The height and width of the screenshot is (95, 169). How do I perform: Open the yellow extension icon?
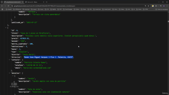(x=153, y=6)
